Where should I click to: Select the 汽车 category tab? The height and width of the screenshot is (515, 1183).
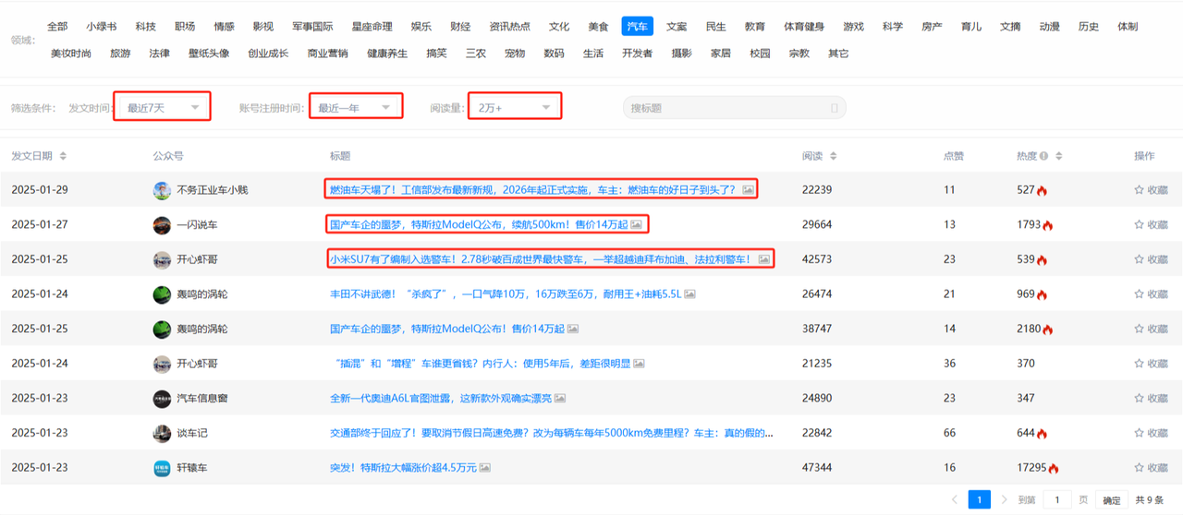[638, 27]
